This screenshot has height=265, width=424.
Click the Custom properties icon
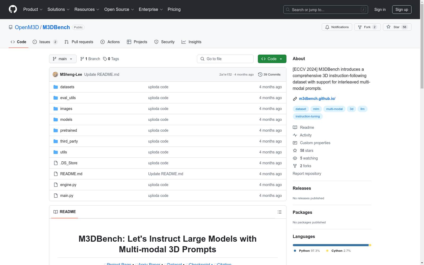[x=295, y=143]
